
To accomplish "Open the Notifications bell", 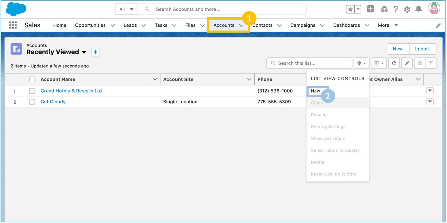I will (x=418, y=9).
